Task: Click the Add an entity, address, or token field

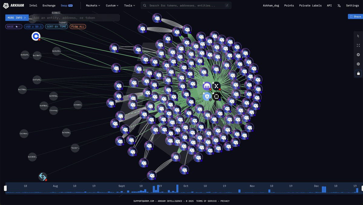Action: 76,18
